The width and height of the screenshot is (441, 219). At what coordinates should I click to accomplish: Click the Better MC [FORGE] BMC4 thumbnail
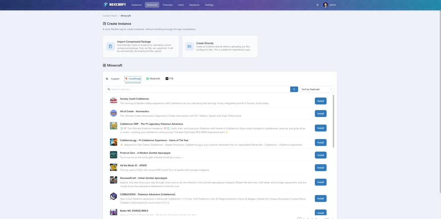pyautogui.click(x=113, y=212)
